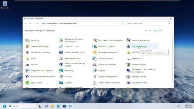The width and height of the screenshot is (194, 109).
Task: Click the Region globe icon
Action: (x=95, y=71)
